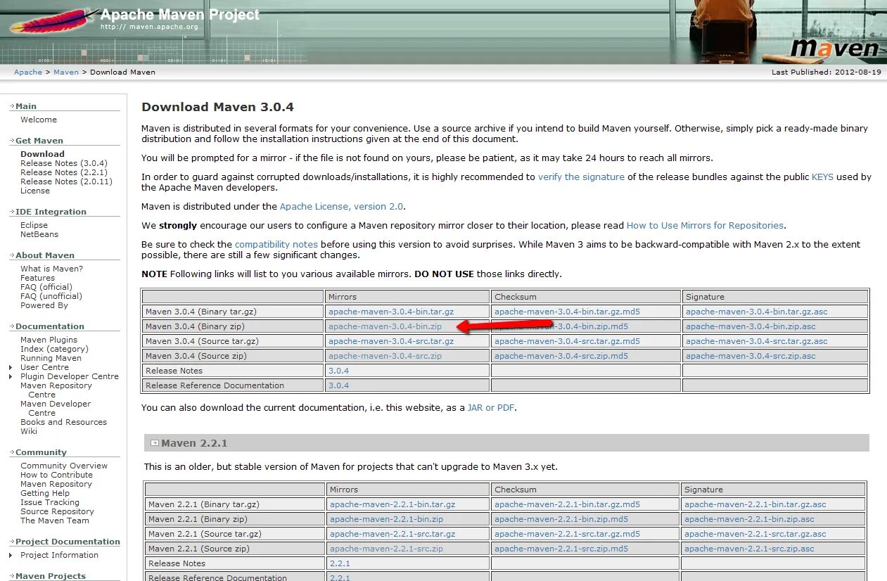
Task: Open apache-maven-3.0.4-bin.tar.gz.md5 checksum
Action: pos(567,312)
